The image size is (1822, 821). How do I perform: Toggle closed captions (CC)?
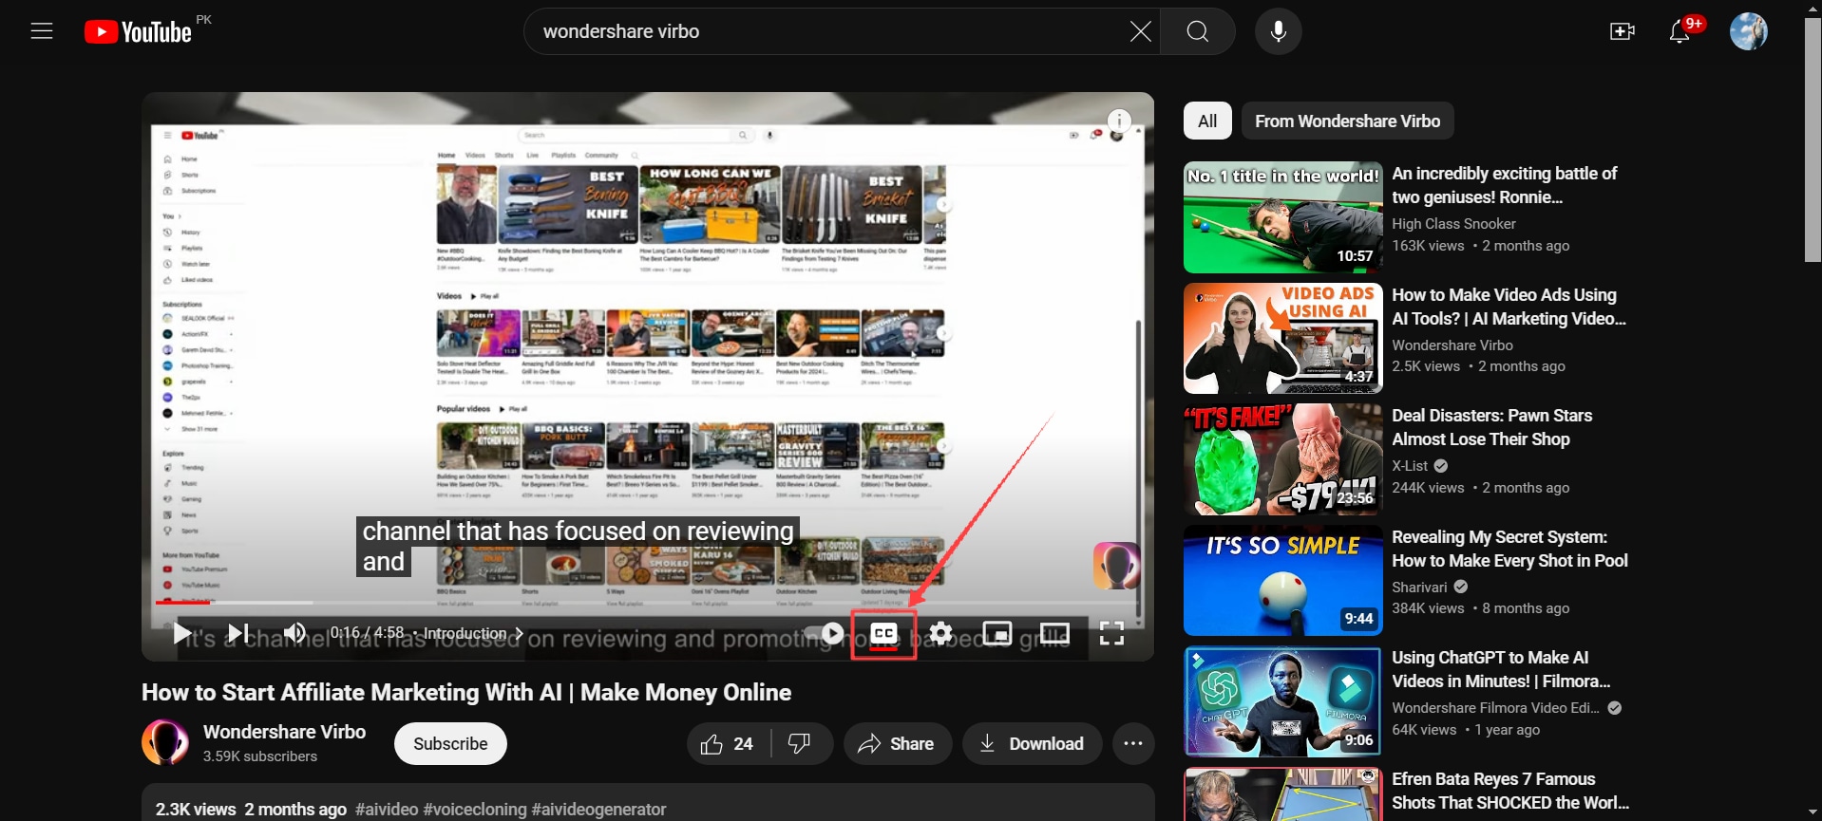884,633
